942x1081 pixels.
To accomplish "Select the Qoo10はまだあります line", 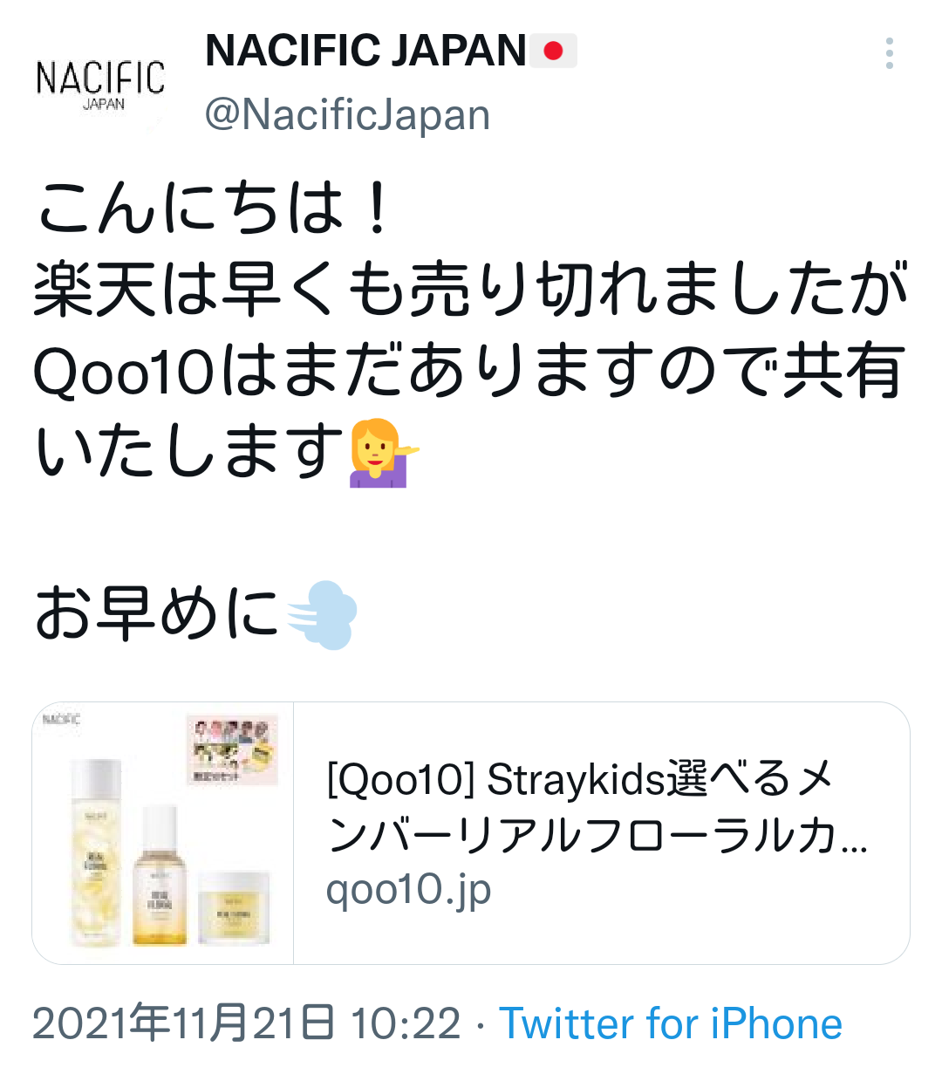I will (468, 370).
